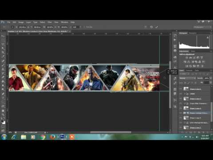The image size is (213, 160).
Task: Select the Lasso tool
Action: pos(3,44)
